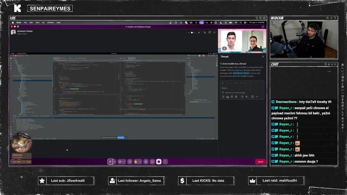Click the Downtown song title

point(17,155)
